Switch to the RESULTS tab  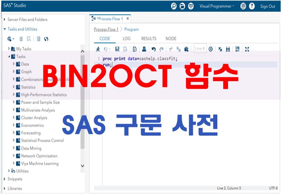pos(149,39)
